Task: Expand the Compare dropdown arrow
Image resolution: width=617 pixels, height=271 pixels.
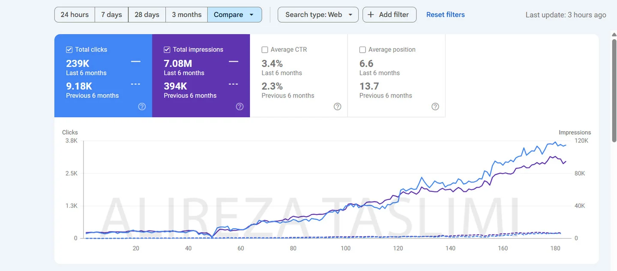Action: [252, 15]
